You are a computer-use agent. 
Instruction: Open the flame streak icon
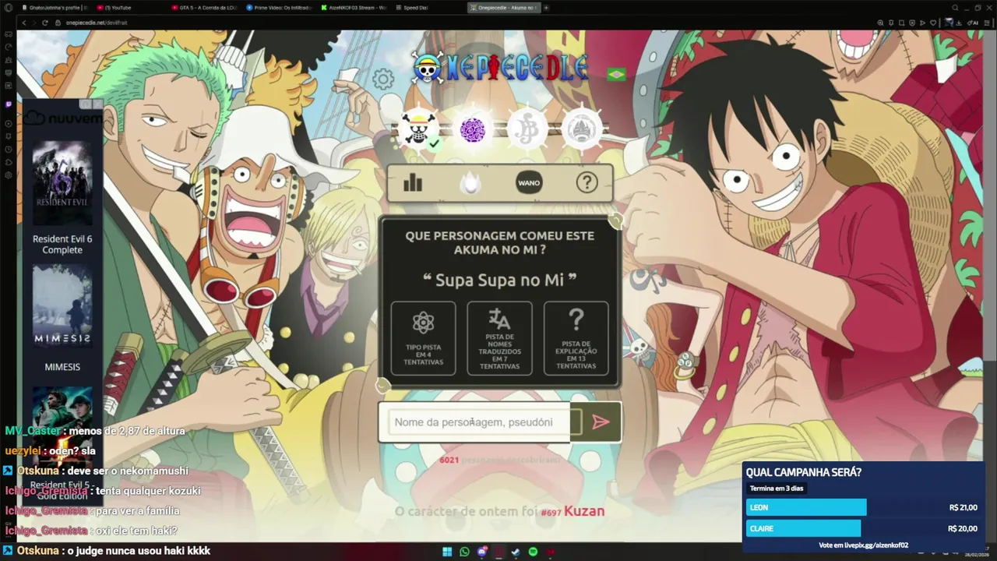[470, 183]
